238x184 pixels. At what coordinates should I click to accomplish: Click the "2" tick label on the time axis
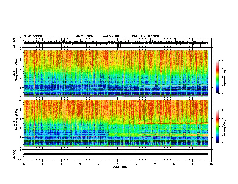(x=61, y=164)
